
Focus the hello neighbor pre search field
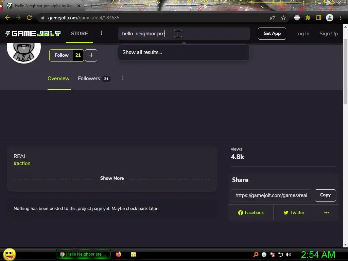[x=184, y=34]
